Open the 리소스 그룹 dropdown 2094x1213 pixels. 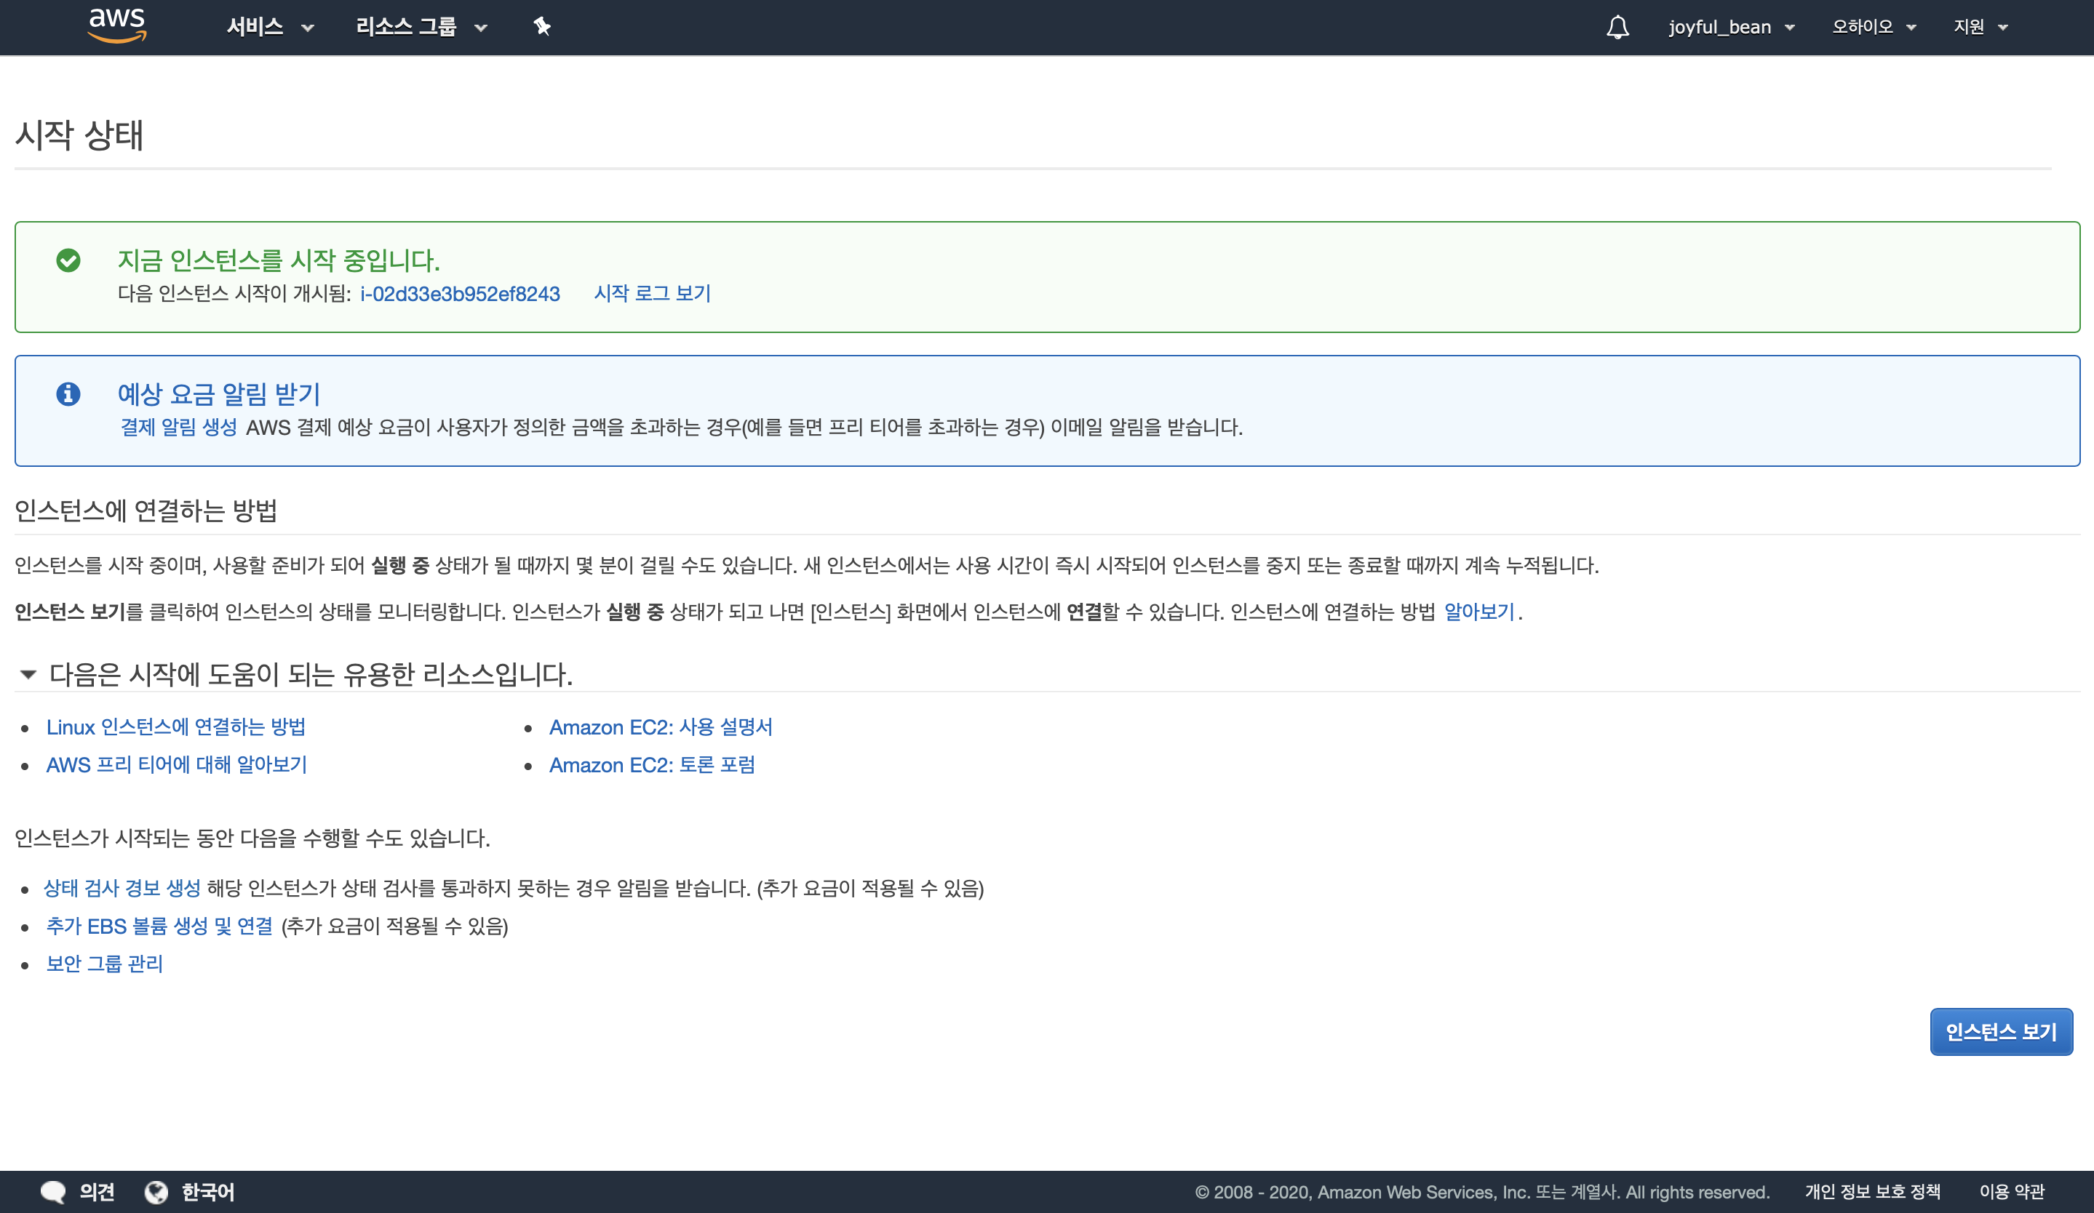click(421, 27)
